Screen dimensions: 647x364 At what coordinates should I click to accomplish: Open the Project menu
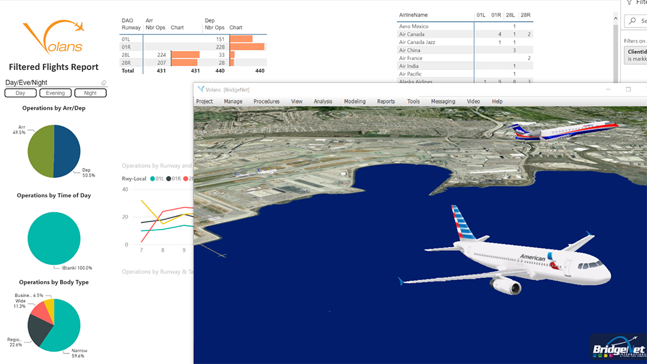click(x=205, y=102)
